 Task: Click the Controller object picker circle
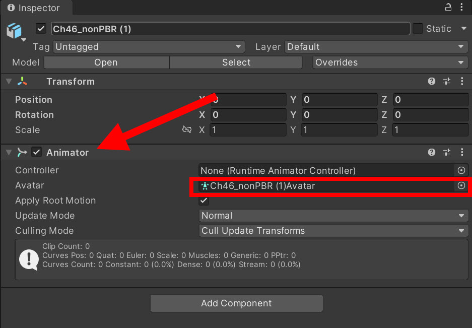[x=461, y=170]
